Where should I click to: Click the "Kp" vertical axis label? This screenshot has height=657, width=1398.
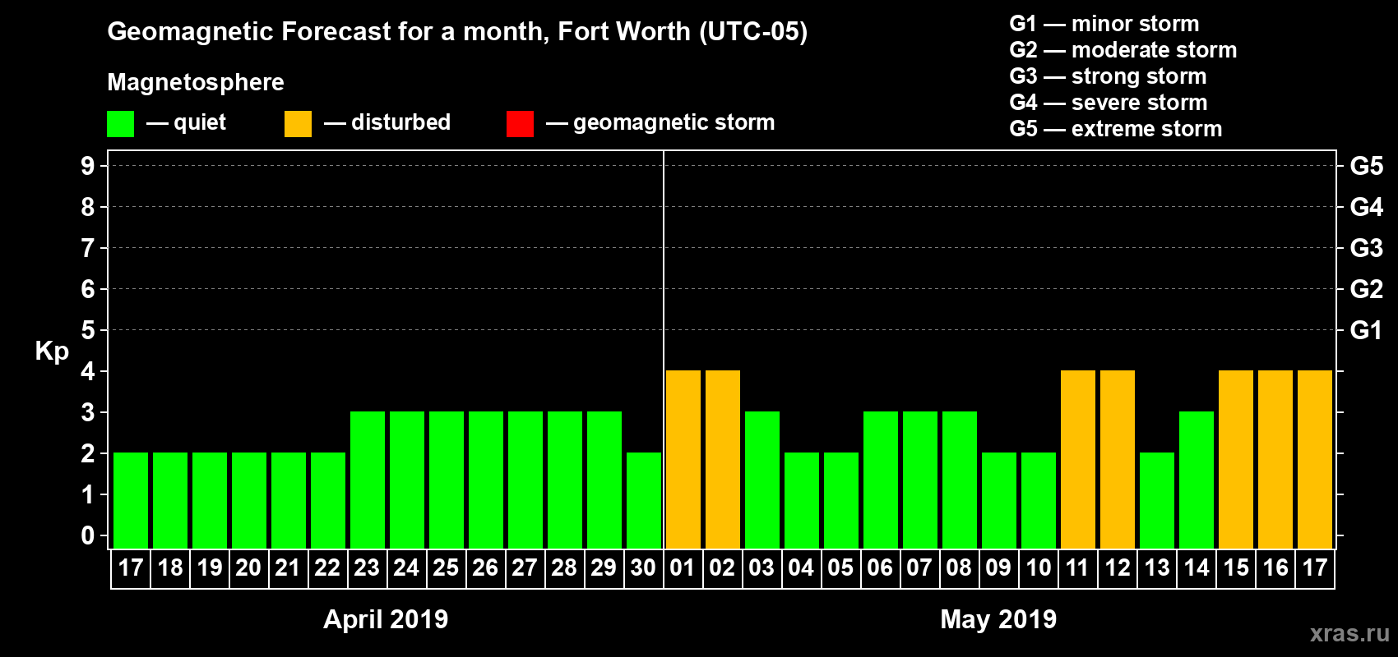pyautogui.click(x=52, y=351)
